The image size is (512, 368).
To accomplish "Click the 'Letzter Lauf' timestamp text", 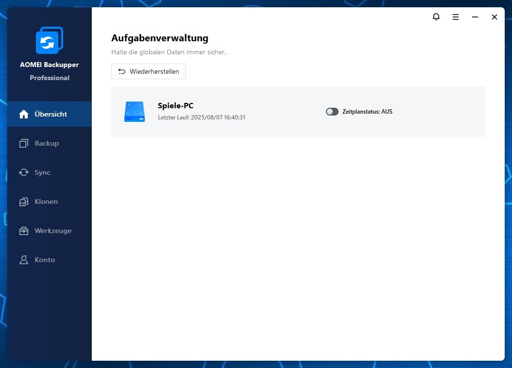I will pos(202,117).
